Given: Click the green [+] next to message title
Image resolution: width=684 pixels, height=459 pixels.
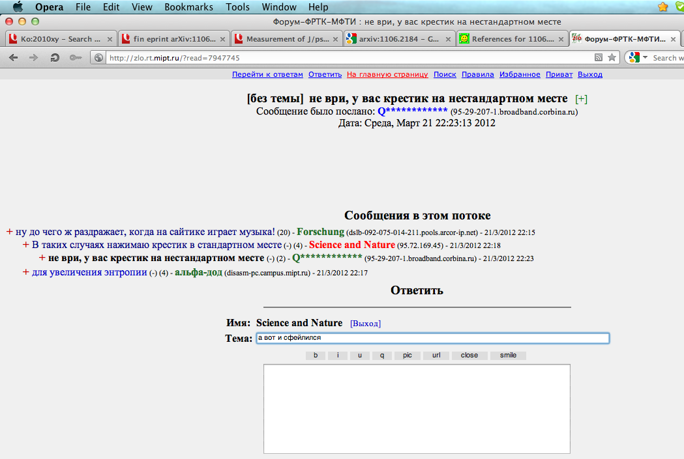Looking at the screenshot, I should pos(581,99).
